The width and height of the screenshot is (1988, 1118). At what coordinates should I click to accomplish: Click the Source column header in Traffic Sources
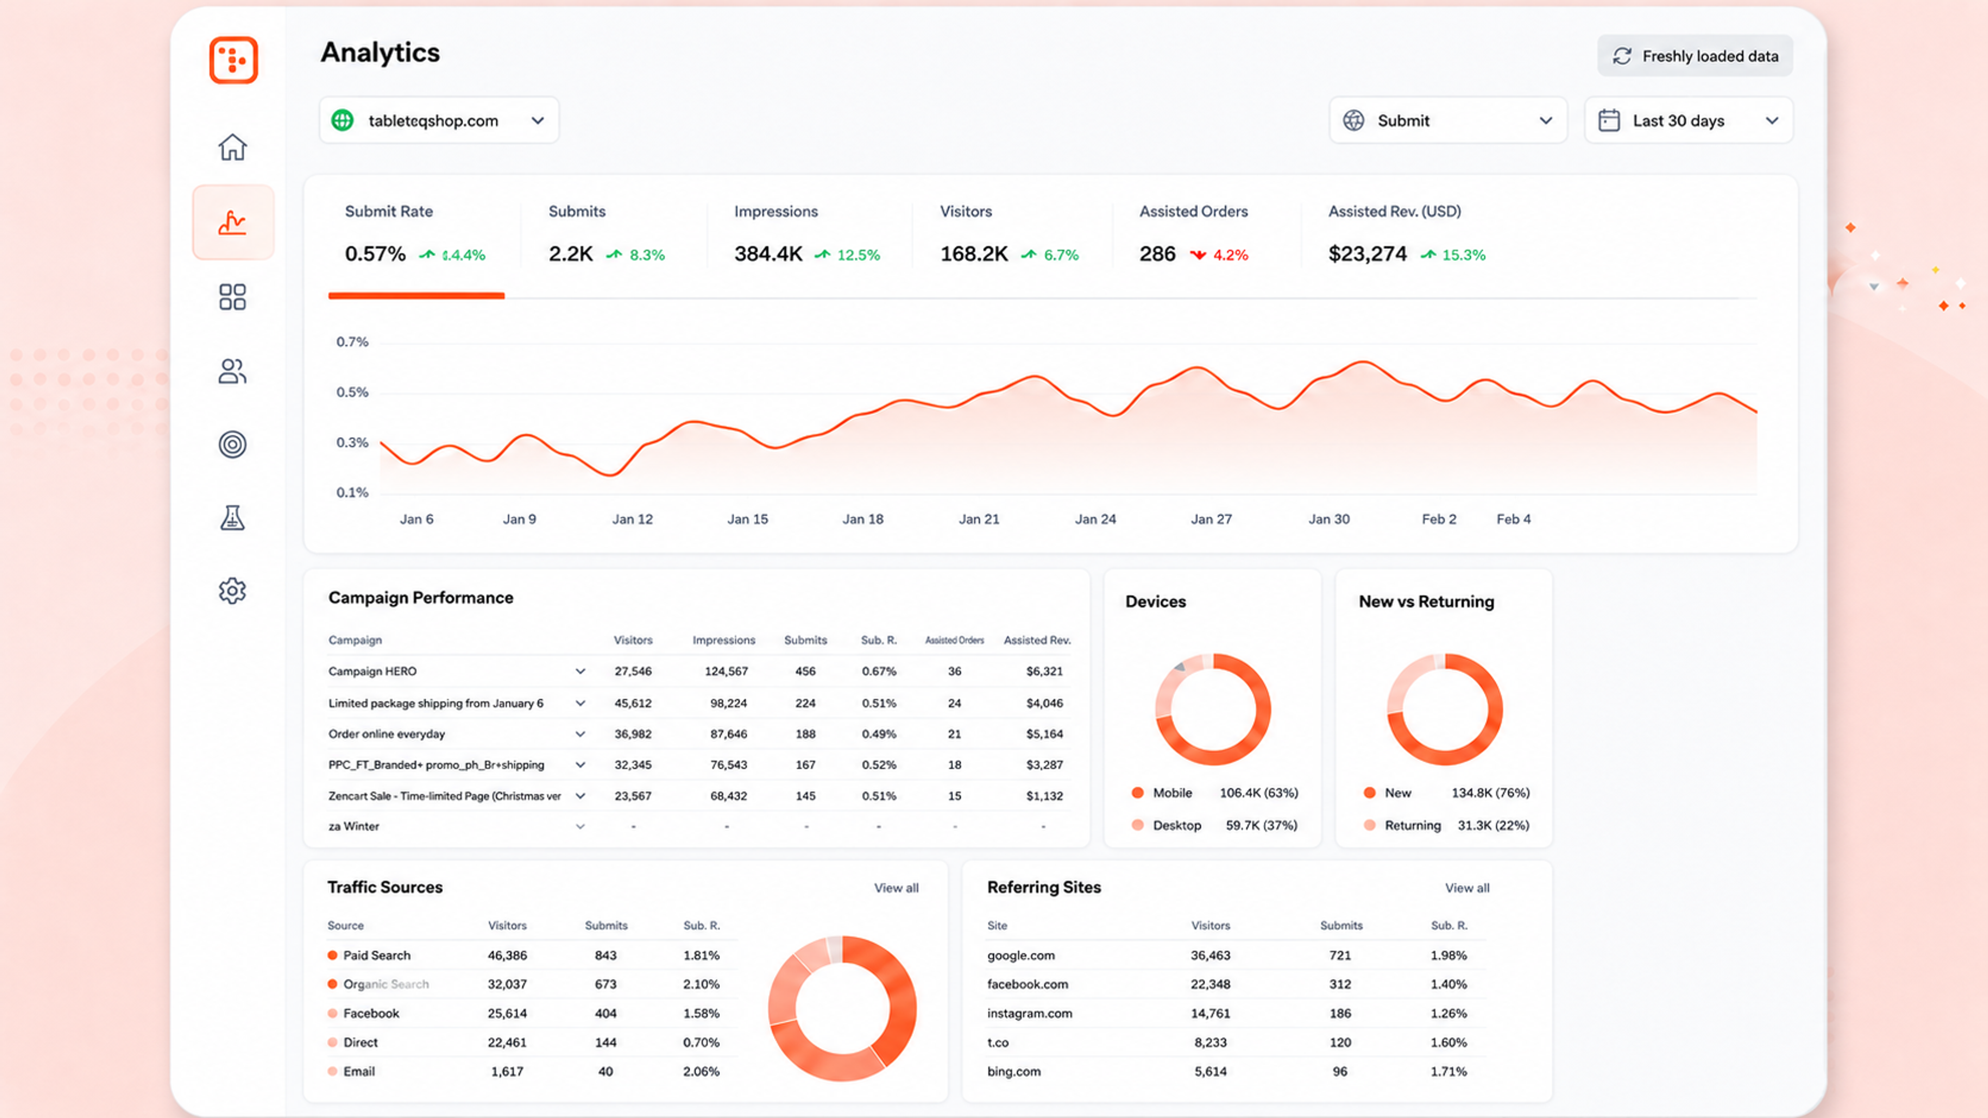pos(345,925)
